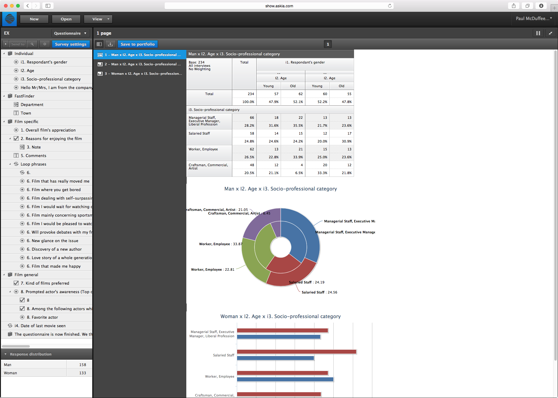Toggle checkbox for 7. Kind of films preferred

pos(16,283)
